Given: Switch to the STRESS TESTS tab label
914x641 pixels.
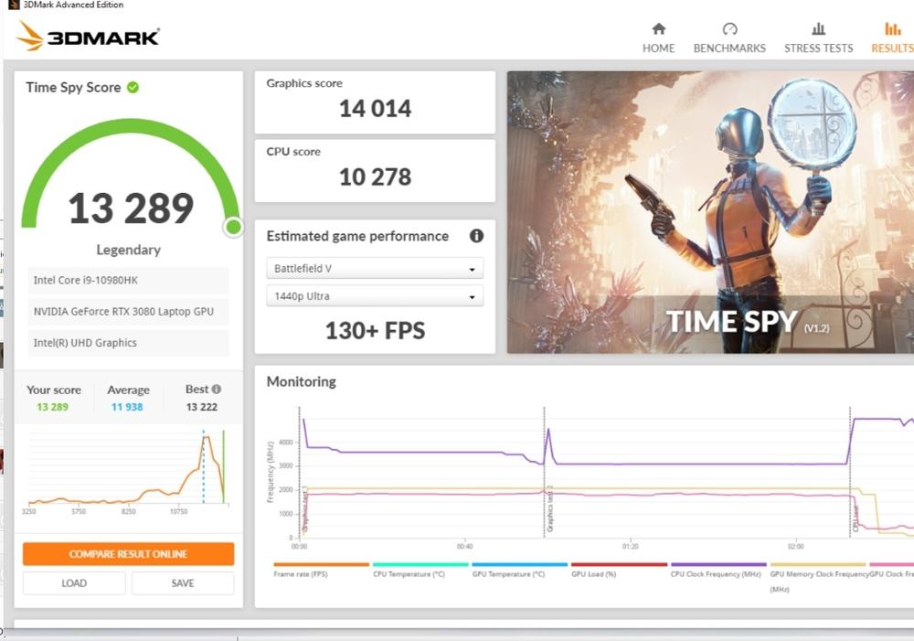Looking at the screenshot, I should coord(818,48).
